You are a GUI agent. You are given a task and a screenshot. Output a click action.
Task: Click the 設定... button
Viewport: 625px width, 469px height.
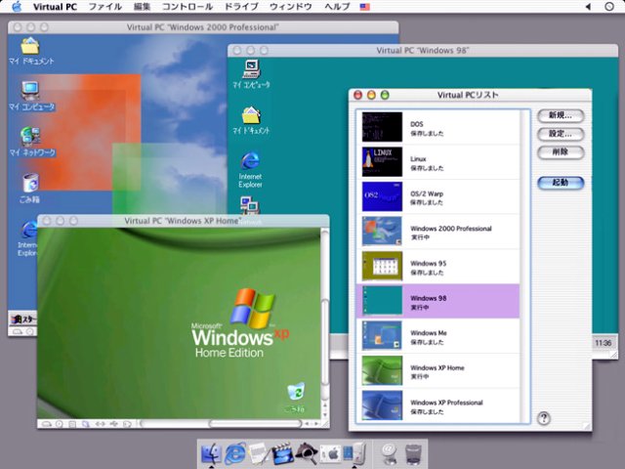(560, 134)
